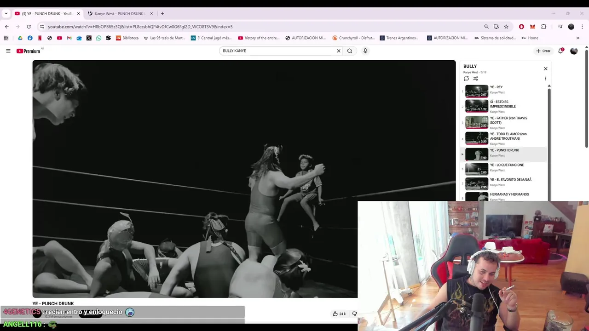
Task: Open Biblioteca SoundCloud bookmark
Action: point(127,38)
